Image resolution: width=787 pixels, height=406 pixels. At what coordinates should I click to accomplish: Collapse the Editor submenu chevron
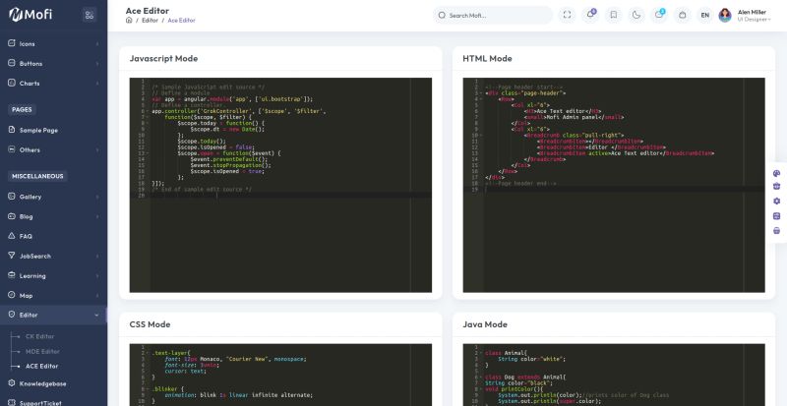[96, 316]
